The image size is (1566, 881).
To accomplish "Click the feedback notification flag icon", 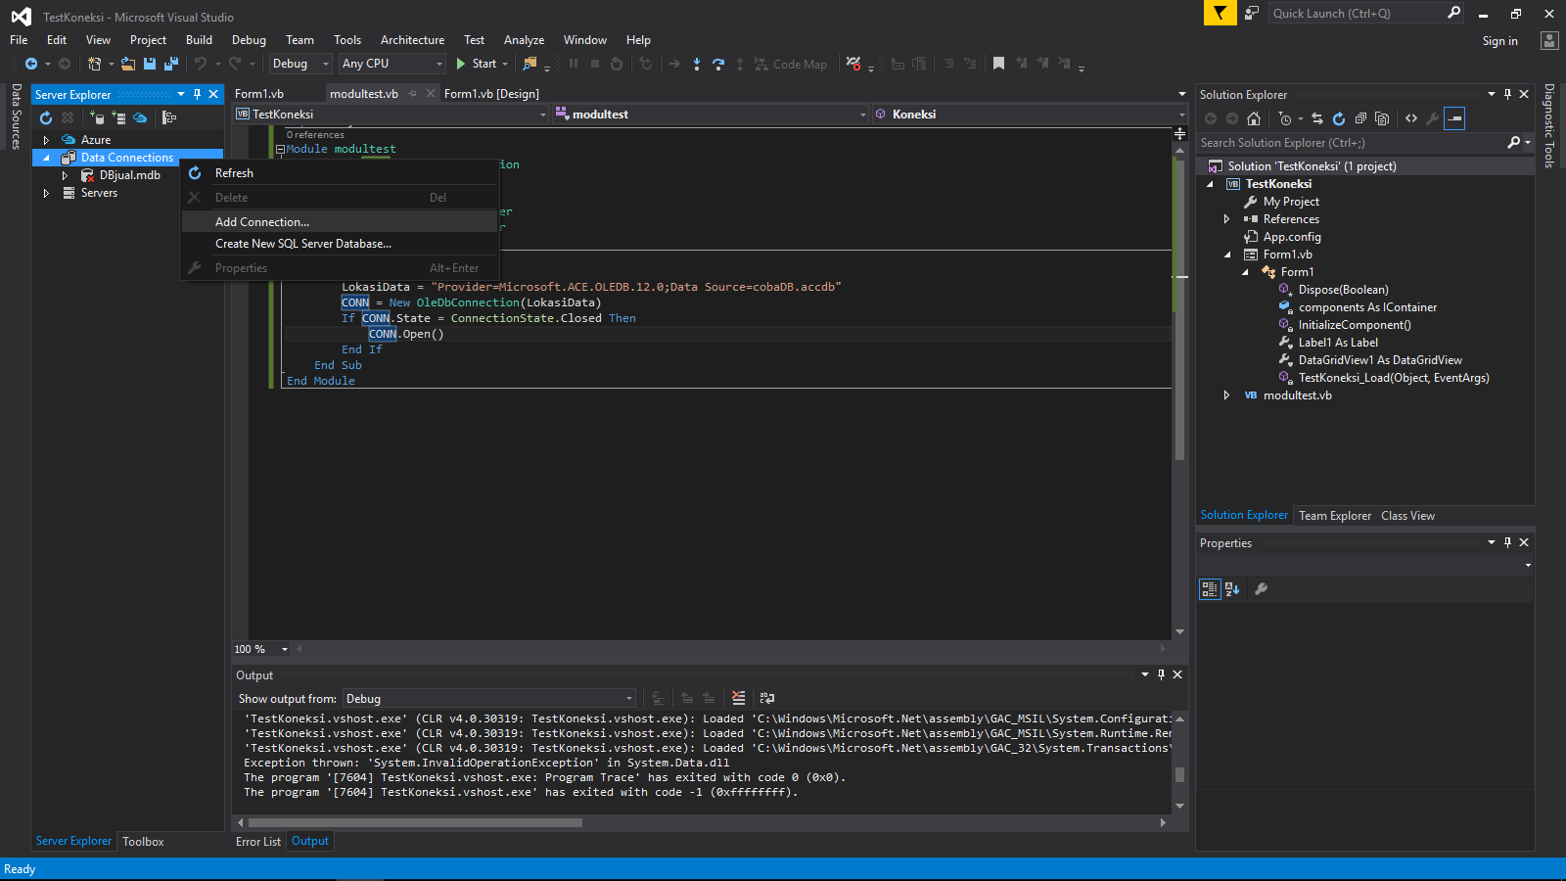I will (x=1220, y=13).
